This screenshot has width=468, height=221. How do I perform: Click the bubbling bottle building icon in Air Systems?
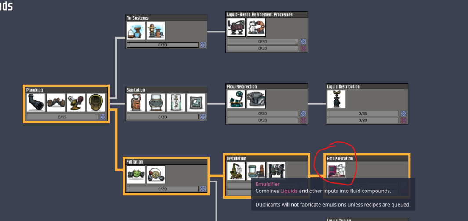point(136,31)
